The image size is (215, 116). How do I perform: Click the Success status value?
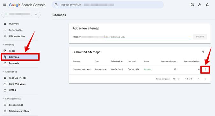(147, 69)
